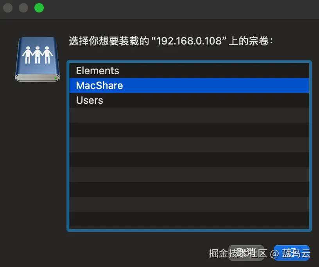
Task: Click the gray cancel button
Action: pyautogui.click(x=246, y=253)
